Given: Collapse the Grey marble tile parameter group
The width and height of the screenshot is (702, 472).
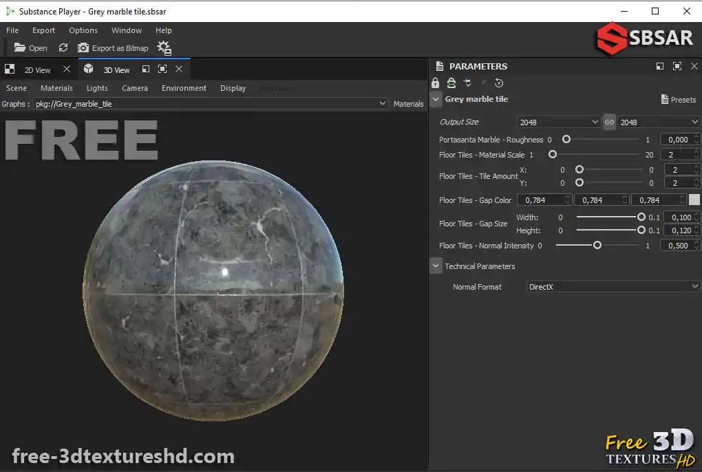Looking at the screenshot, I should click(436, 98).
